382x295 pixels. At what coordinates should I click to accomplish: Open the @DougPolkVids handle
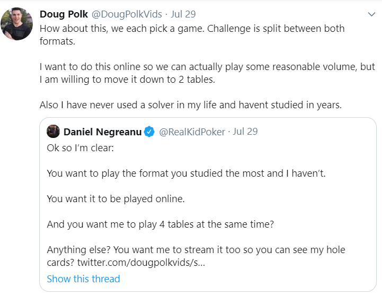127,14
